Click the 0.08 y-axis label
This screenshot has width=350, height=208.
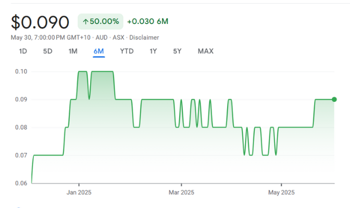21,127
